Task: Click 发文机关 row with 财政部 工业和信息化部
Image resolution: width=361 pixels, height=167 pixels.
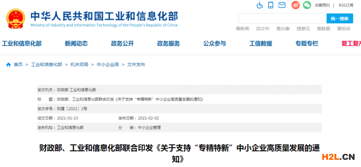Action: tap(180, 90)
